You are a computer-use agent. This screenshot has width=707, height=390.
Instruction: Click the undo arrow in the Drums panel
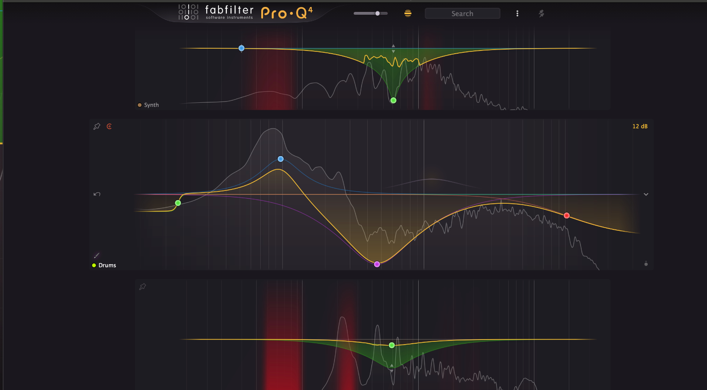tap(97, 194)
